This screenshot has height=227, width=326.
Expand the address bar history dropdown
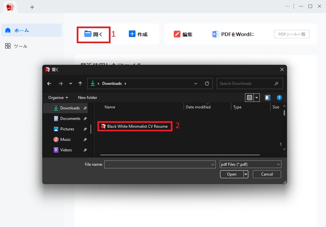(x=196, y=84)
